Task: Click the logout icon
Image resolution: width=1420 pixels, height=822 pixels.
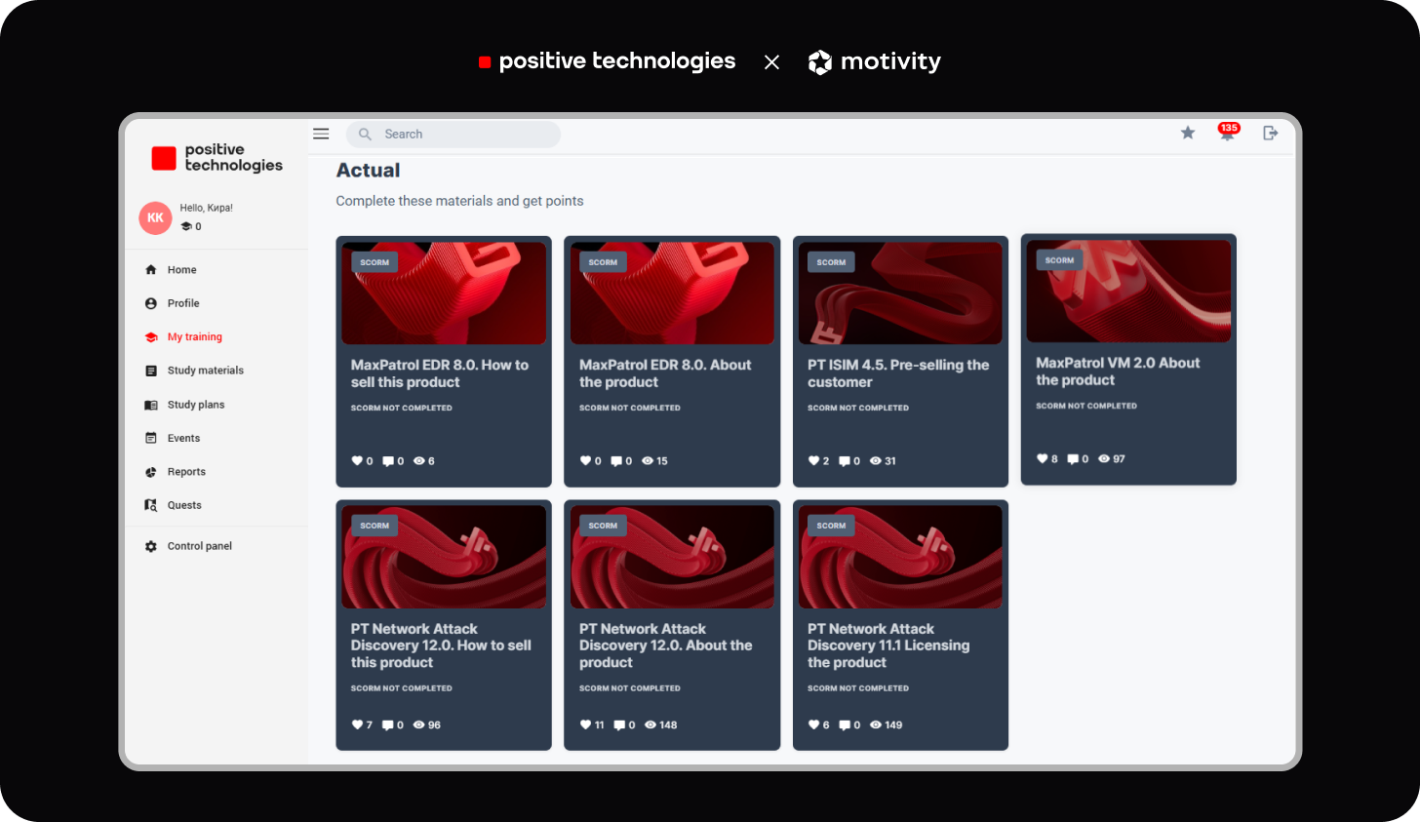Action: click(1270, 134)
